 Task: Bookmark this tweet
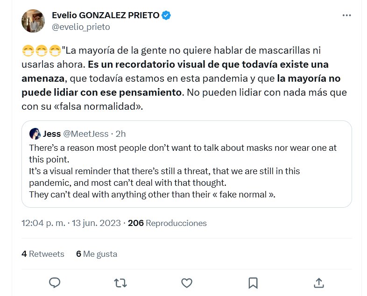253,282
